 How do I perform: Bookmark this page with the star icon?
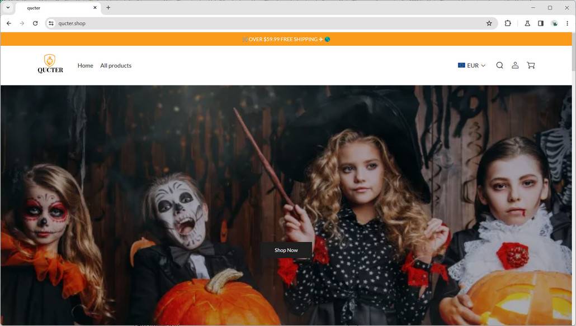point(489,23)
